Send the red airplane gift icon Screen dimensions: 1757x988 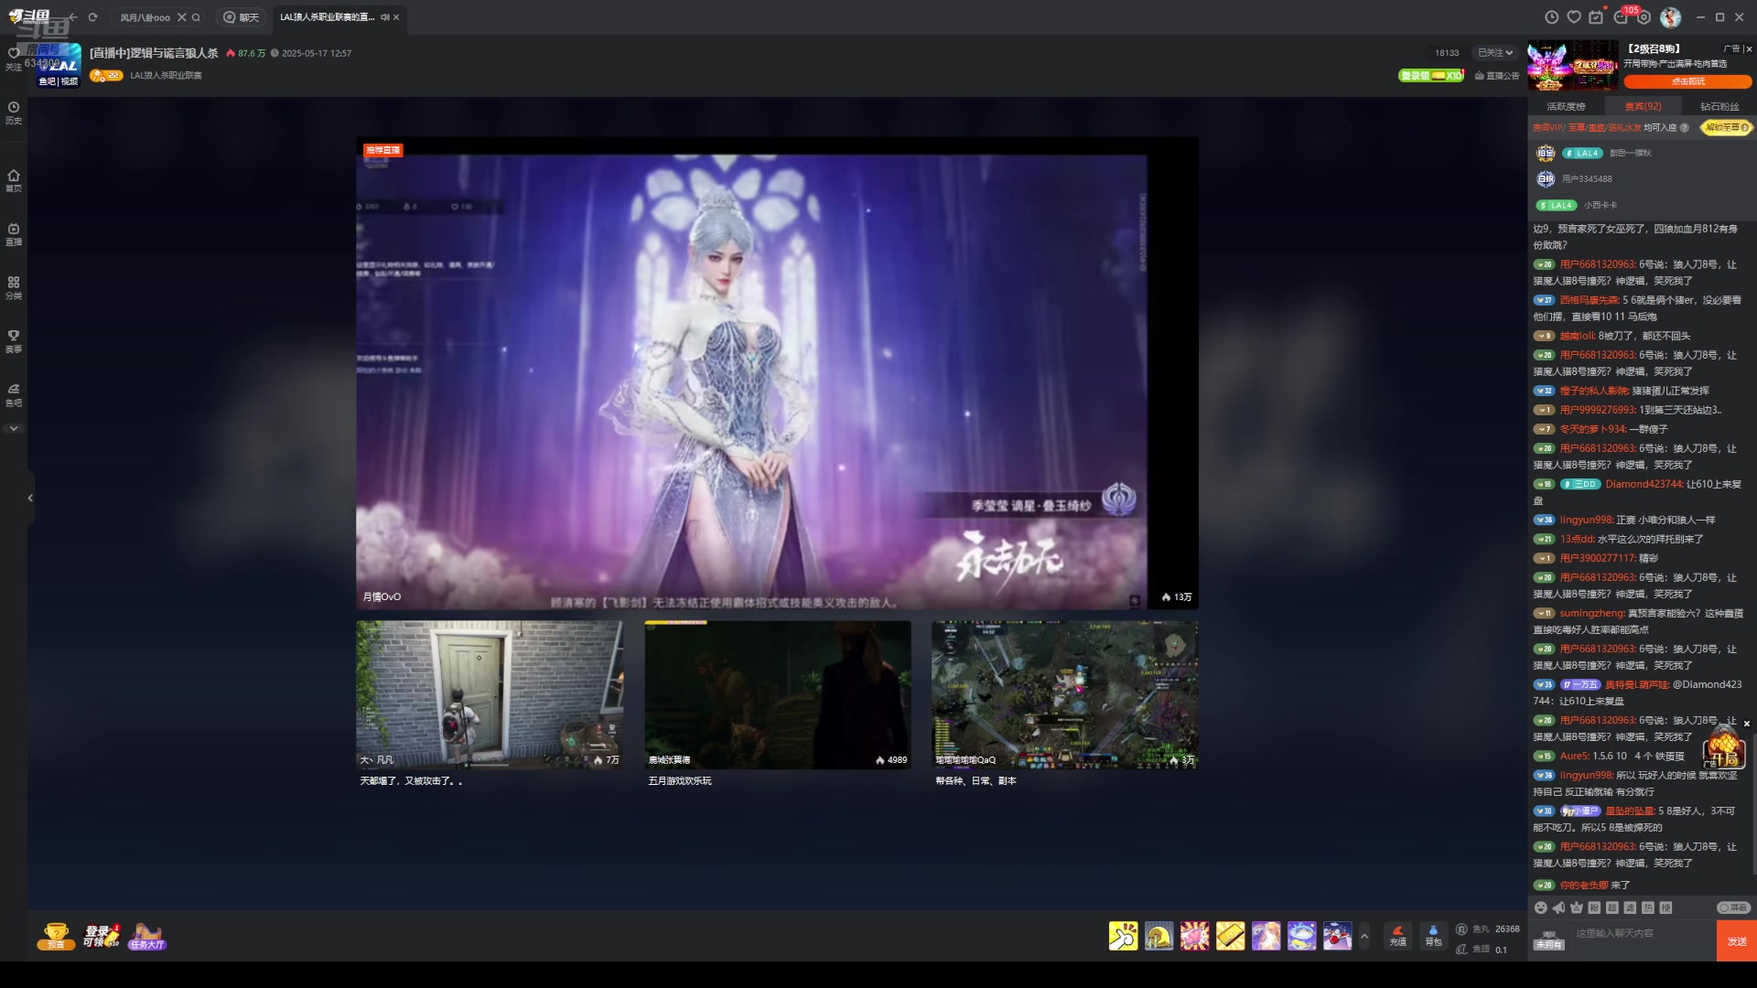point(1337,936)
